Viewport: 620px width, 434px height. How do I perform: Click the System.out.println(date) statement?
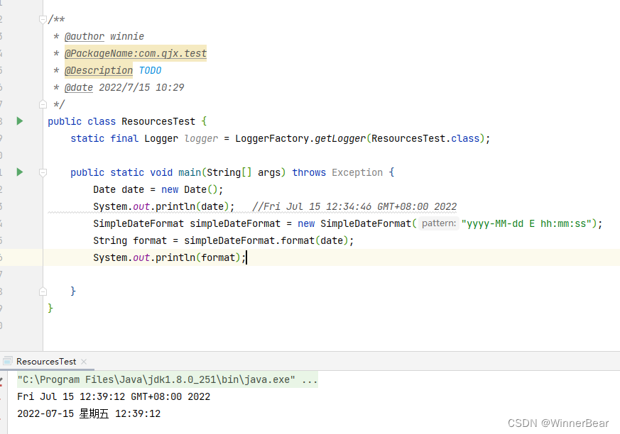pos(164,206)
